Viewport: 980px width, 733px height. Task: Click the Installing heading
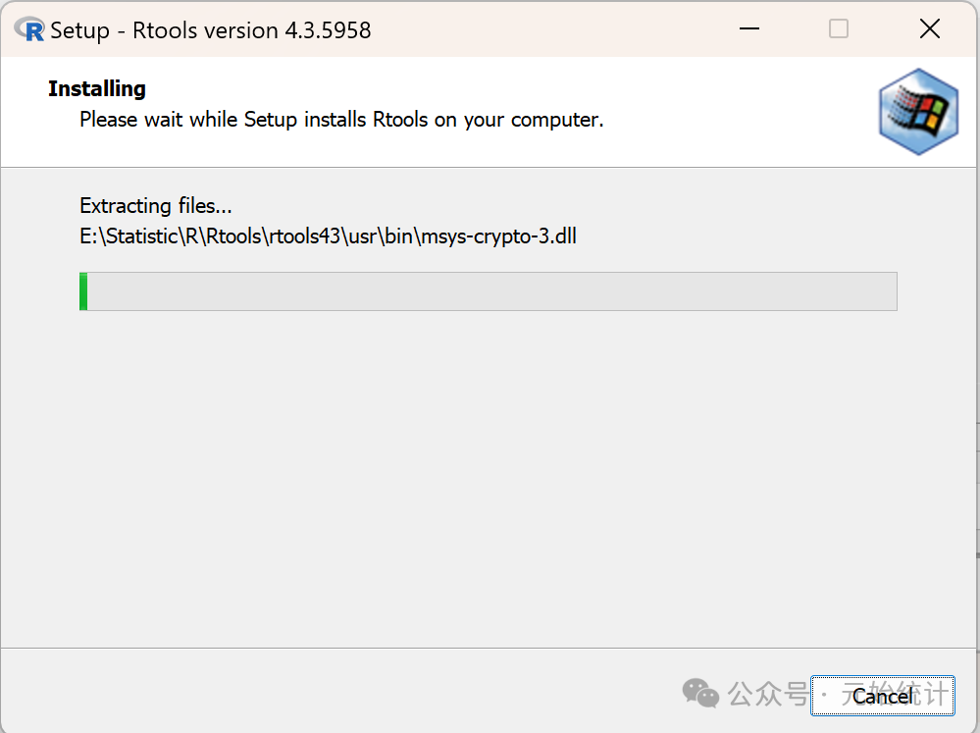pyautogui.click(x=96, y=88)
